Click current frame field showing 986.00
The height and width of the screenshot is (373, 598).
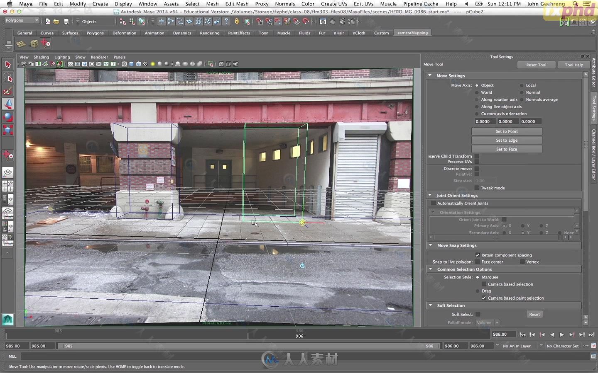pos(503,334)
